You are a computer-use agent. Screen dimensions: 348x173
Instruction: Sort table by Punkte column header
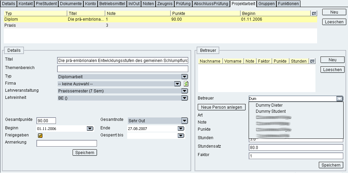coord(205,14)
